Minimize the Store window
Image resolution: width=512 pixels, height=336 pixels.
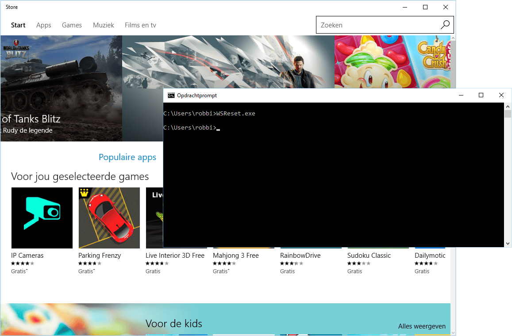coord(405,7)
